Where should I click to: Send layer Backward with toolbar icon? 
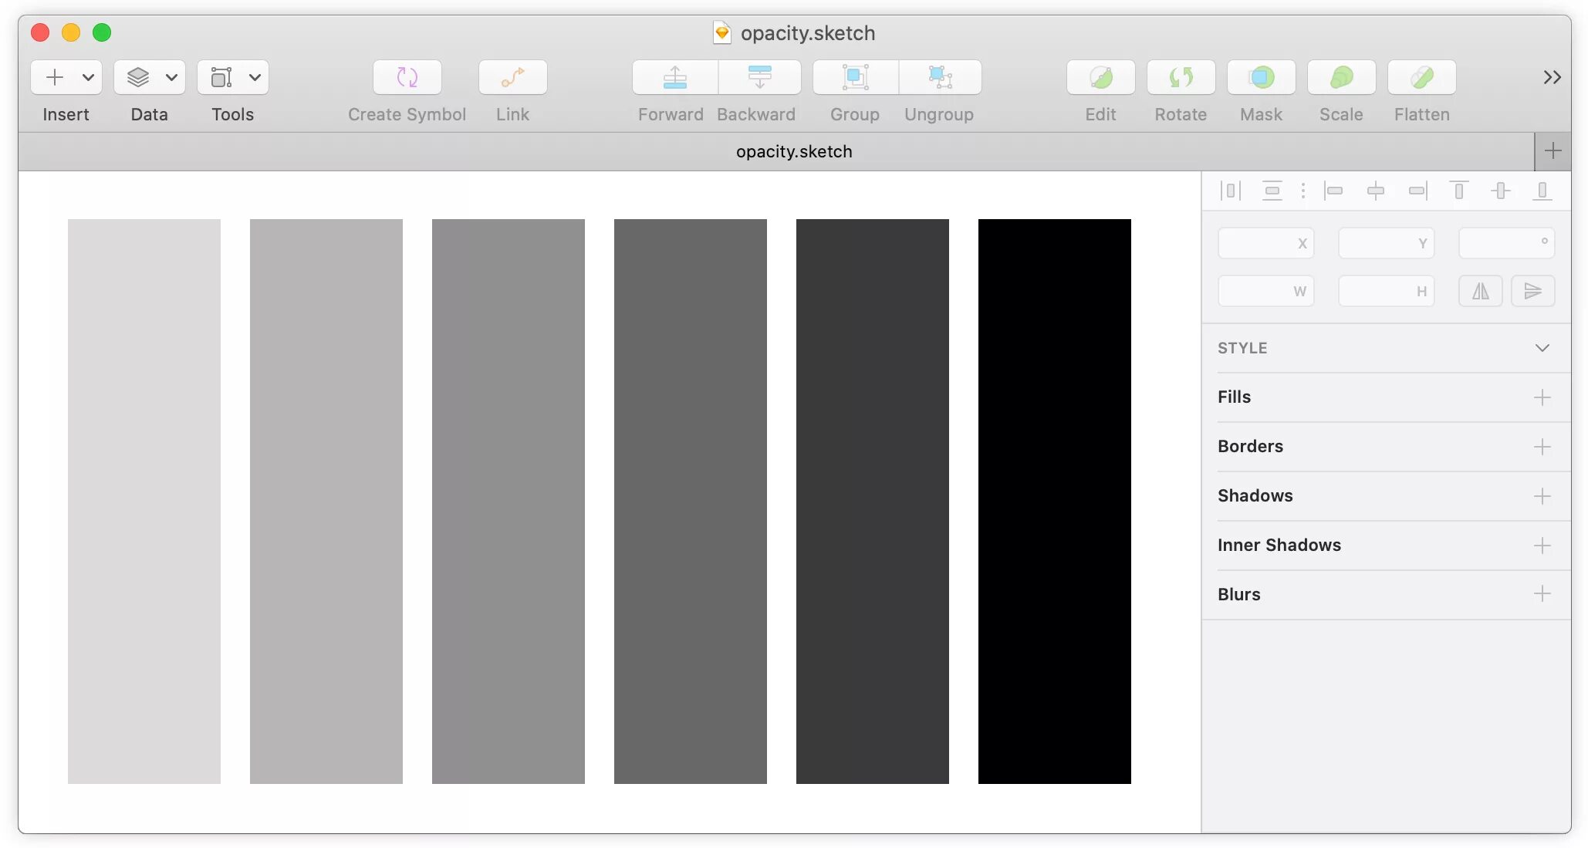(x=759, y=77)
